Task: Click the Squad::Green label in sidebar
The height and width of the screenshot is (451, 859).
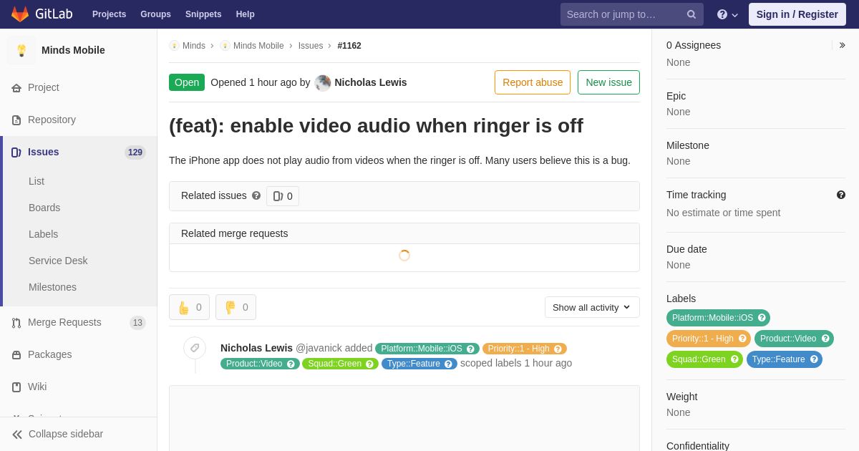Action: (x=699, y=359)
